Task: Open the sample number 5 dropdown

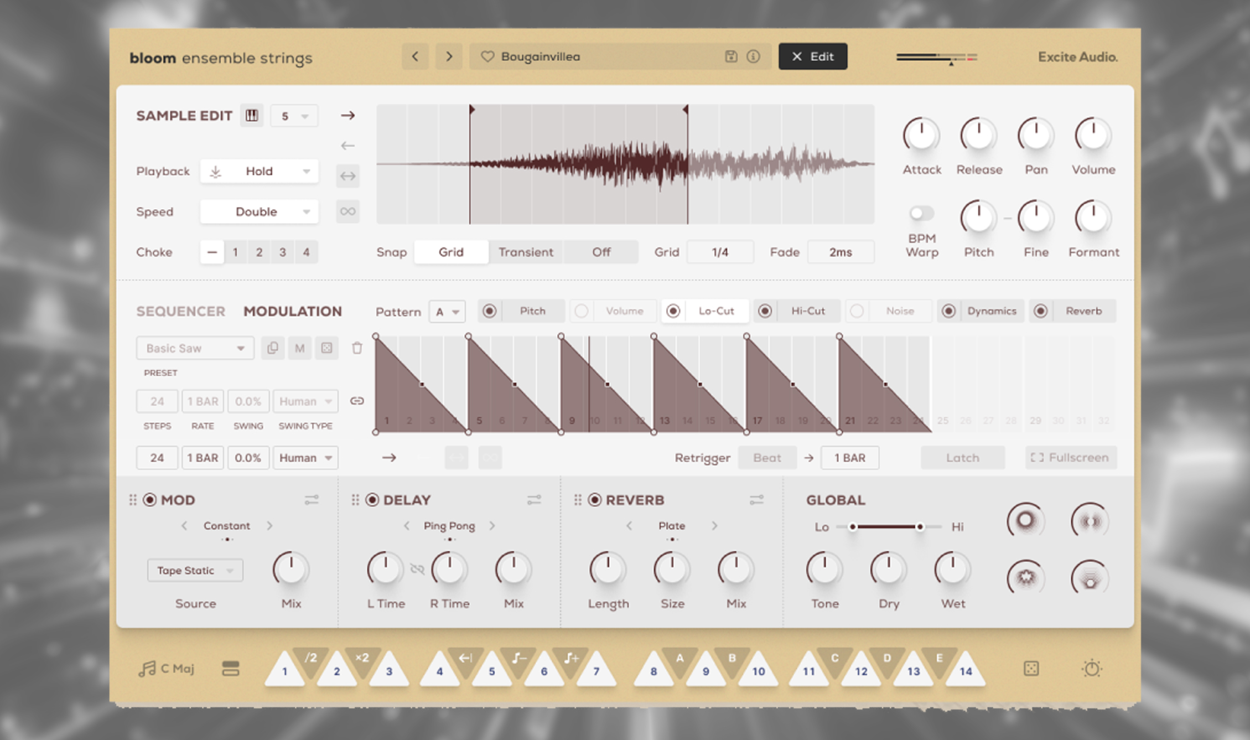Action: (x=294, y=116)
